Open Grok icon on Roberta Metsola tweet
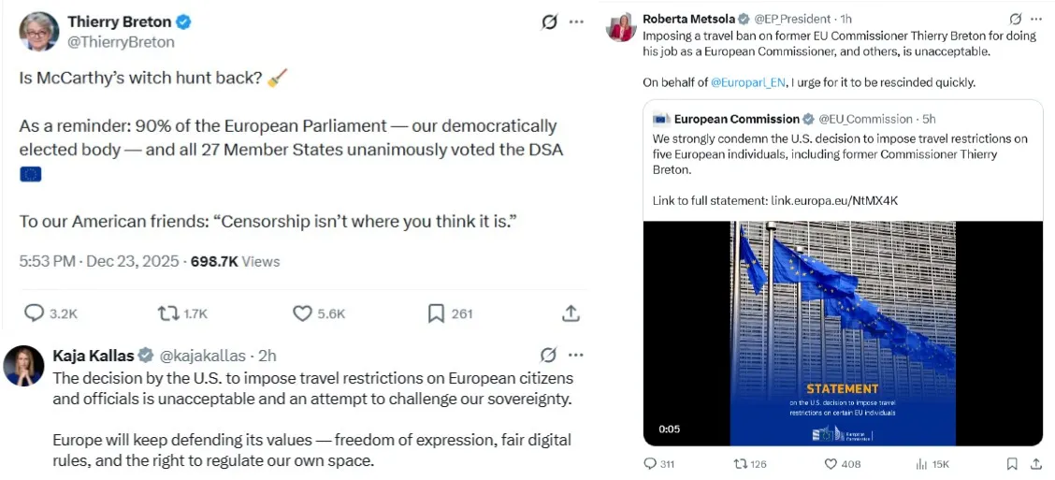Screen dimensions: 1055x480 click(x=1016, y=19)
